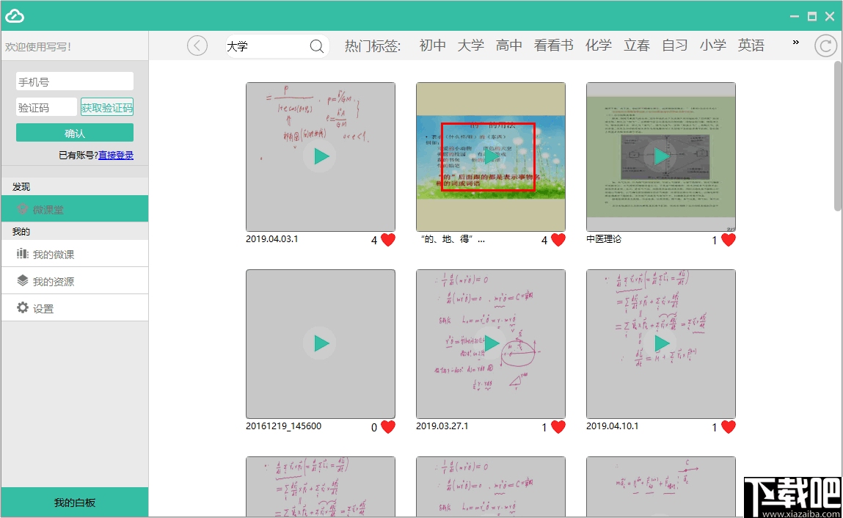The width and height of the screenshot is (843, 518).
Task: Select the 高中 hot tag
Action: (x=509, y=45)
